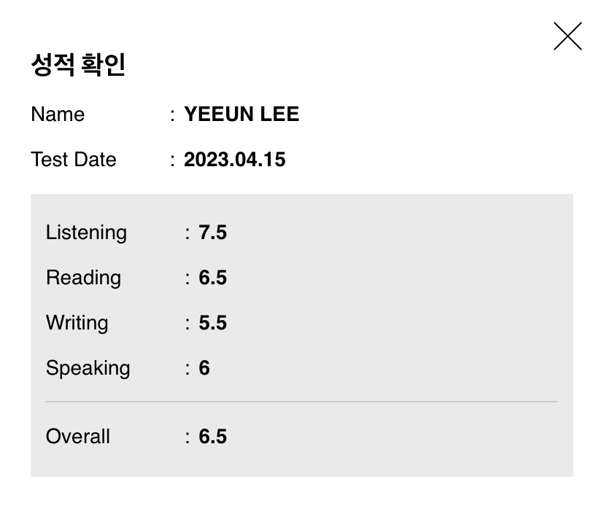604x511 pixels.
Task: Select the Writing score 5.5
Action: [212, 323]
